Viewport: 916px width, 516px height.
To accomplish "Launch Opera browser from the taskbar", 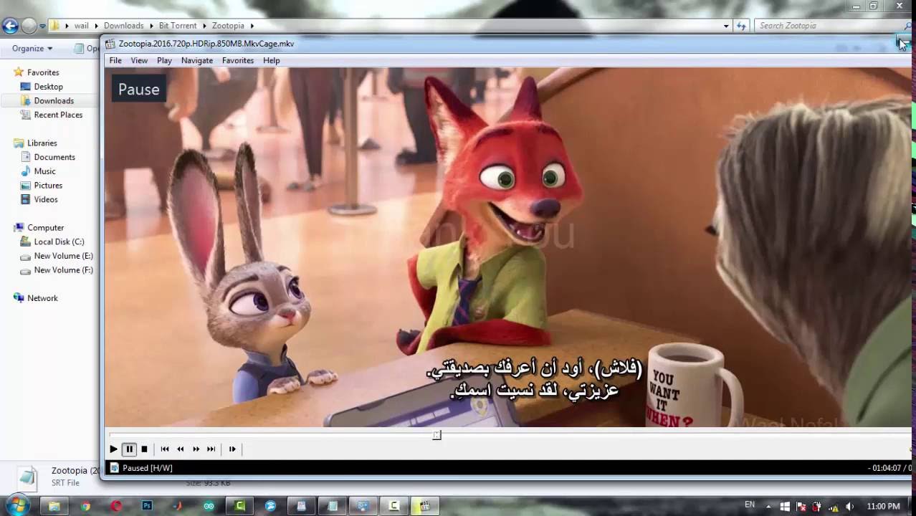I will click(116, 506).
